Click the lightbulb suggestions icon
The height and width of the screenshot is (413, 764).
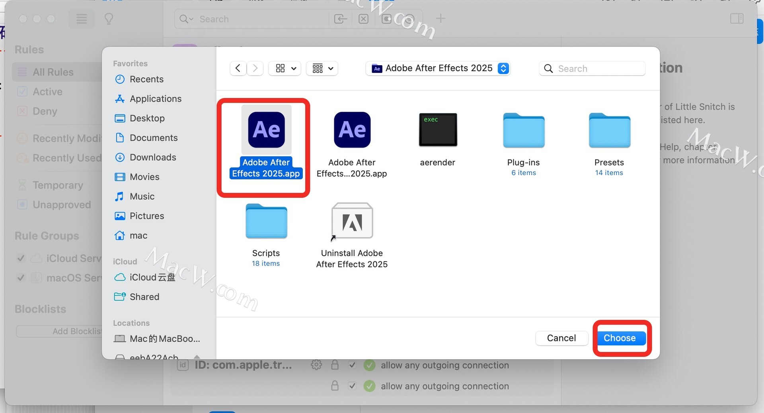coord(109,19)
